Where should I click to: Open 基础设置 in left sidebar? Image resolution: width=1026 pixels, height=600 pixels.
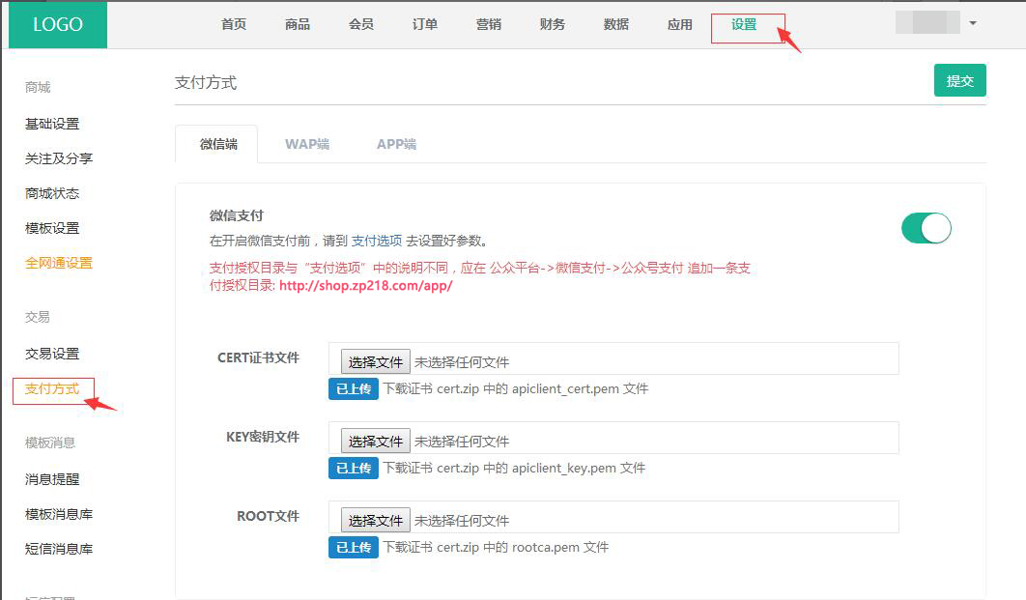pos(52,124)
